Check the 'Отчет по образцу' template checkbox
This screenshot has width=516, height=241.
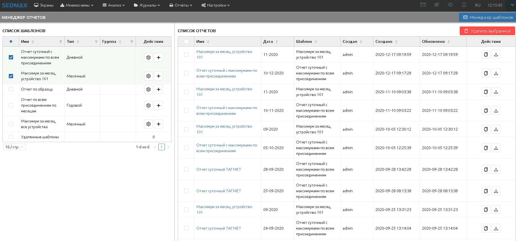[x=11, y=89]
